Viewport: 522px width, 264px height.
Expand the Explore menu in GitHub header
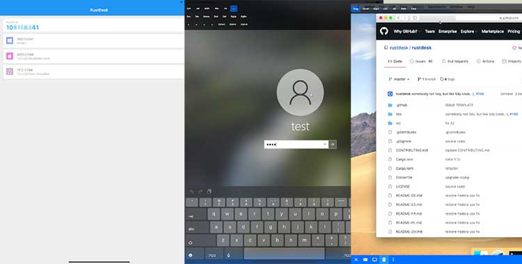pos(468,31)
